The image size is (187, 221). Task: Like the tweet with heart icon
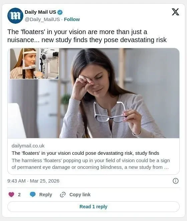pyautogui.click(x=11, y=195)
